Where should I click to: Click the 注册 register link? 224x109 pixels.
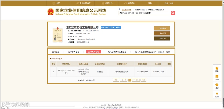tap(171, 3)
